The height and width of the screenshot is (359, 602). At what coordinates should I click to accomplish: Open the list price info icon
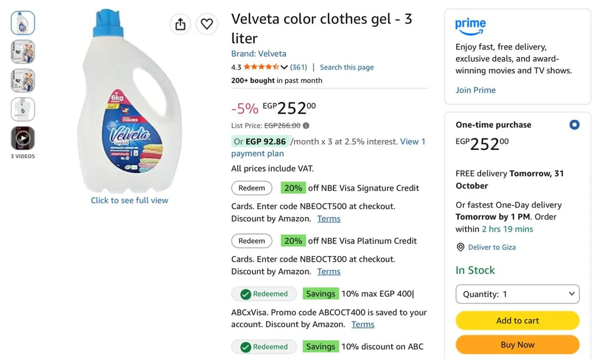pyautogui.click(x=306, y=126)
